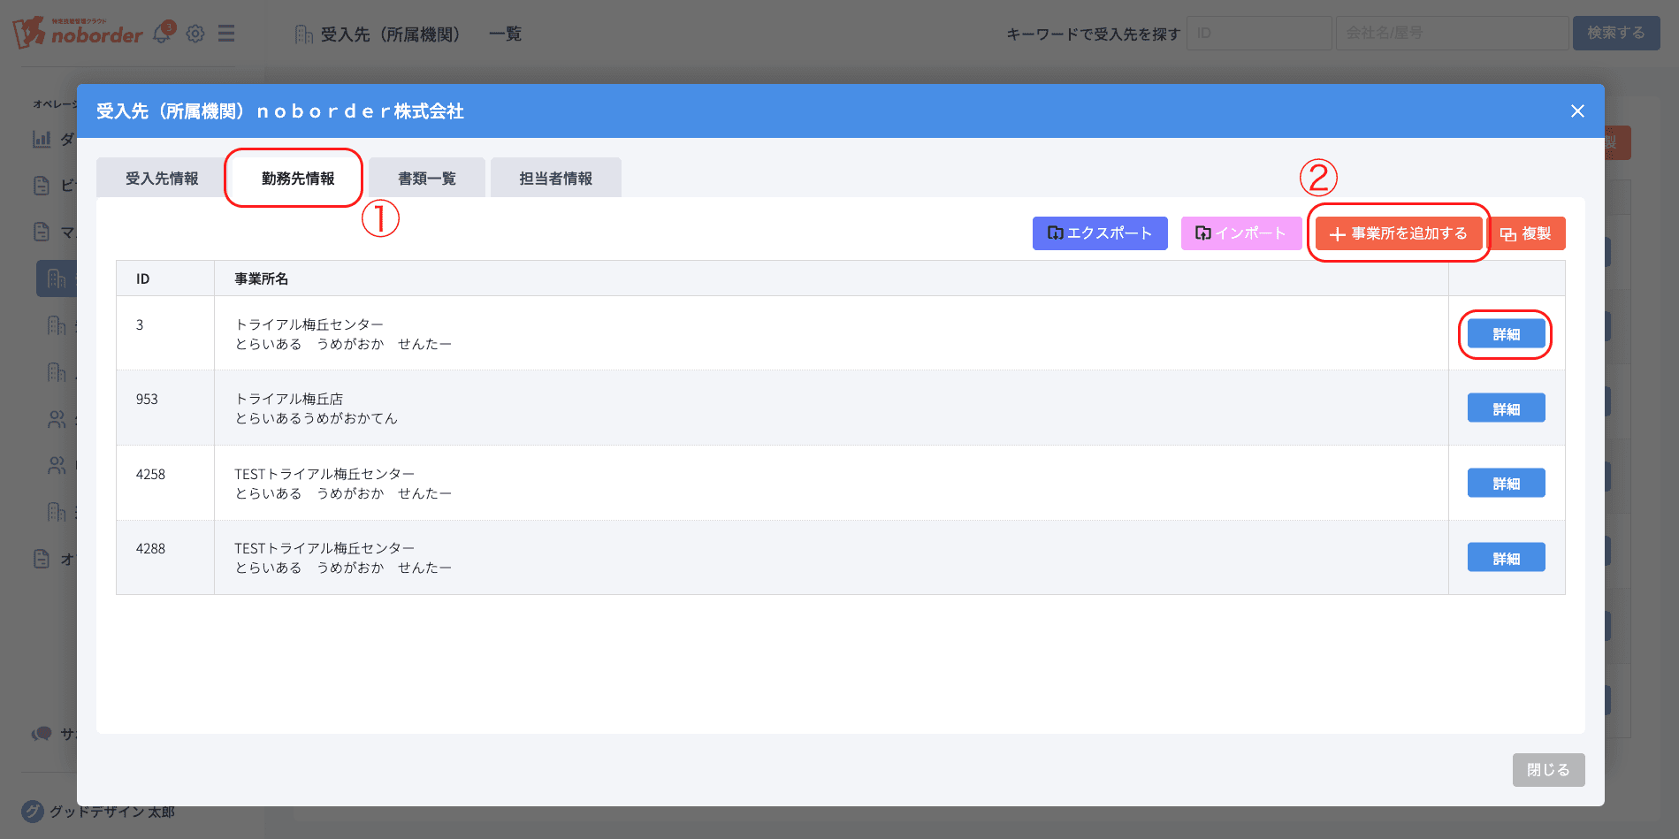
Task: Click the 閉じる button
Action: (1547, 770)
